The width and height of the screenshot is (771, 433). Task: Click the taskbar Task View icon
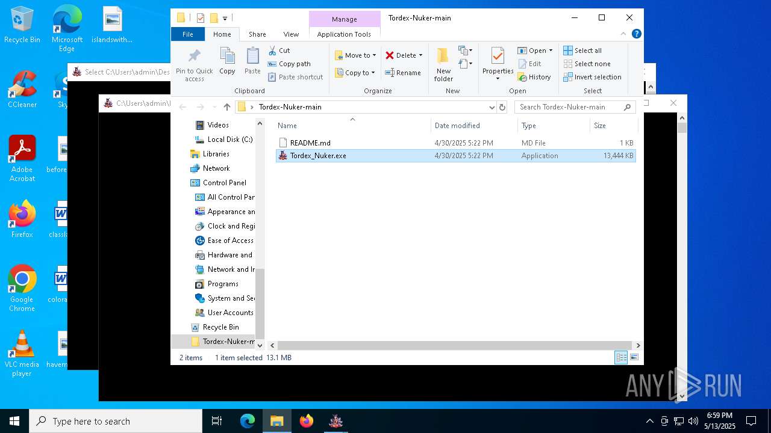[217, 421]
